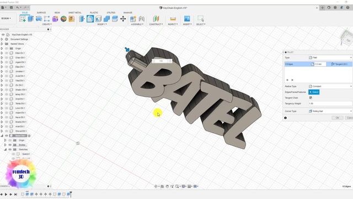Select the Extrude tool
This screenshot has height=199, width=353.
[x=31, y=19]
